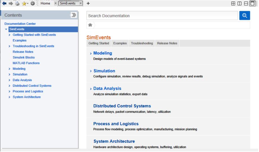This screenshot has height=152, width=259.
Task: Expand Modeling arrow in Contents tree
Action: point(9,69)
